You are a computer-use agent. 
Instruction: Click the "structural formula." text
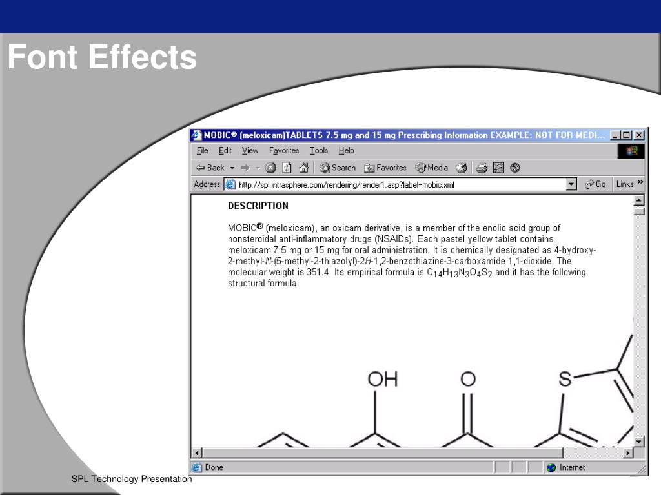click(x=263, y=284)
